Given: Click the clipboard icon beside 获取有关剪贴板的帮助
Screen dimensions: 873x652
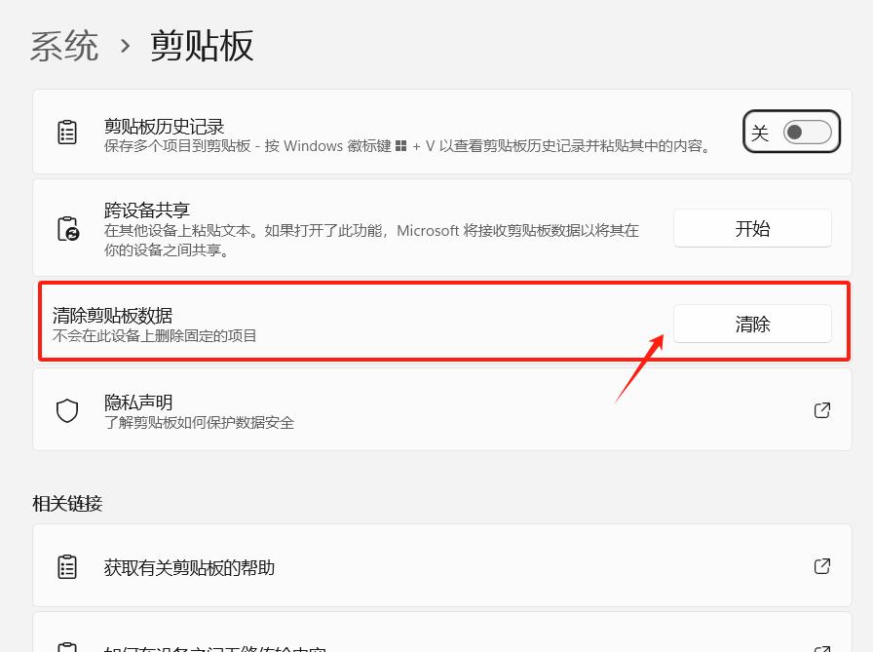Looking at the screenshot, I should 67,566.
